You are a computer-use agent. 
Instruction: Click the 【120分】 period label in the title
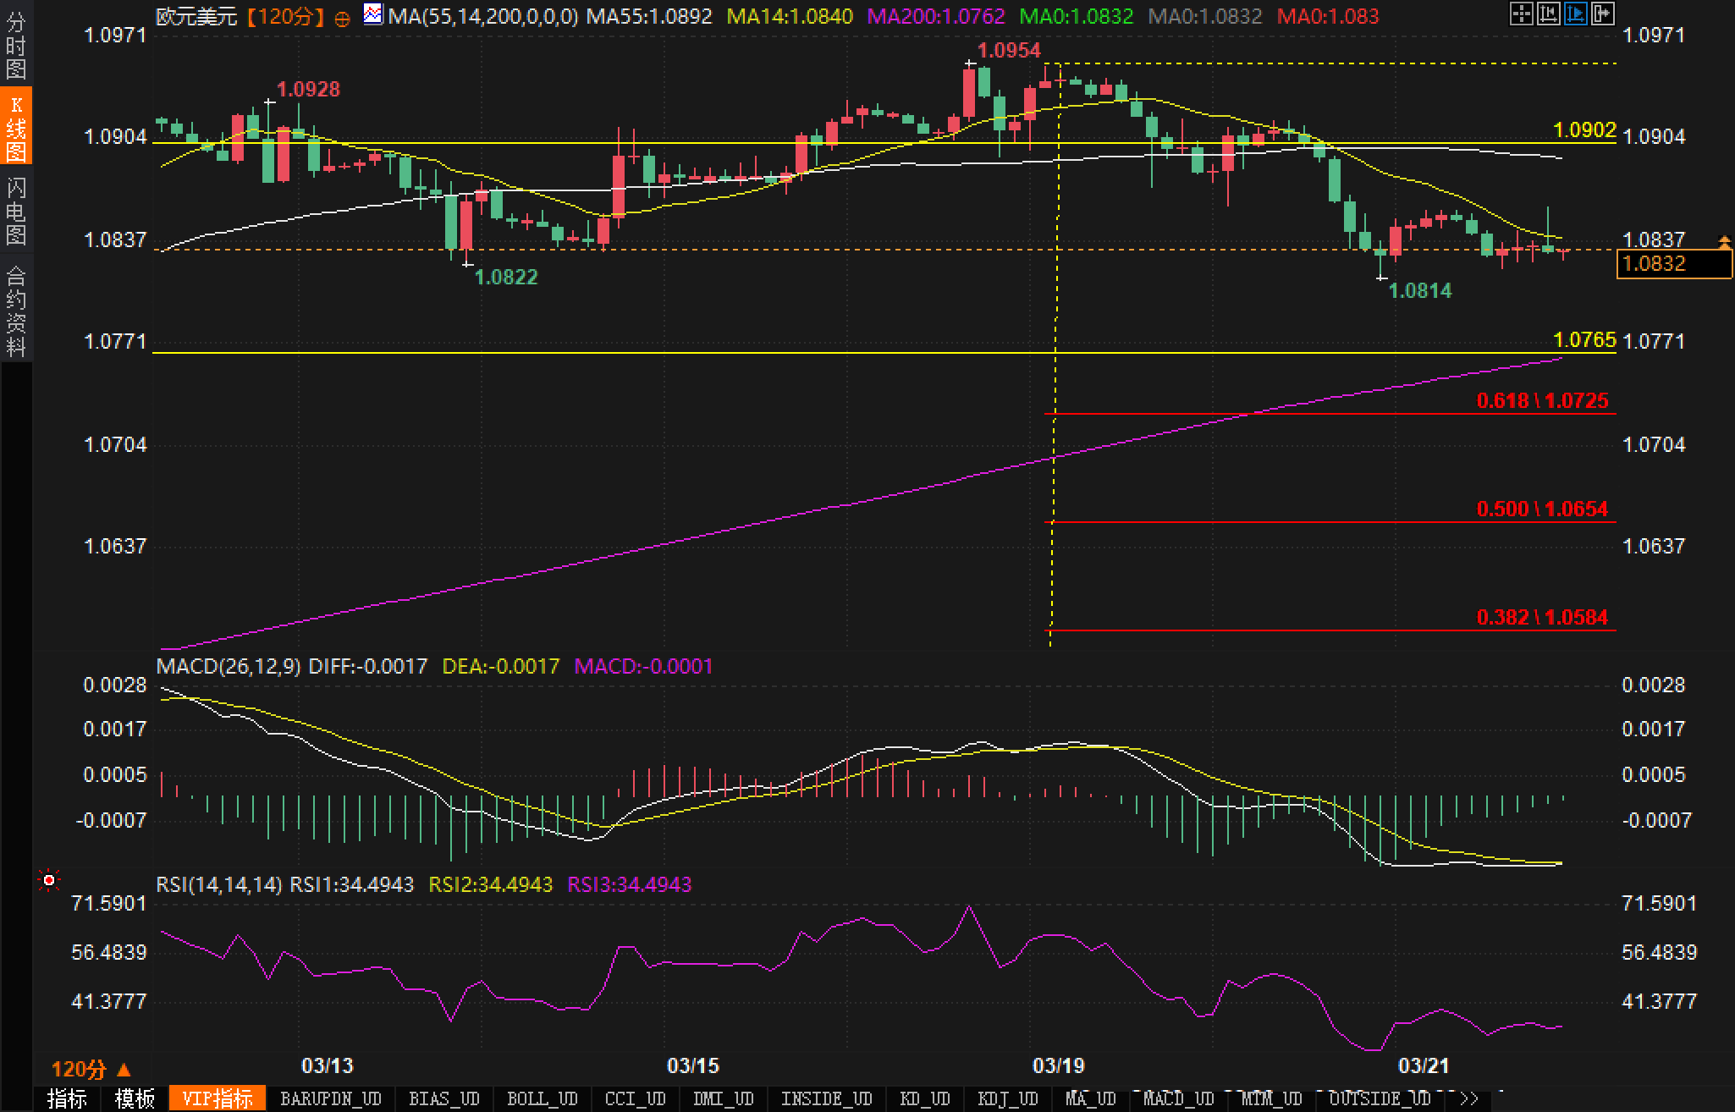click(x=285, y=16)
